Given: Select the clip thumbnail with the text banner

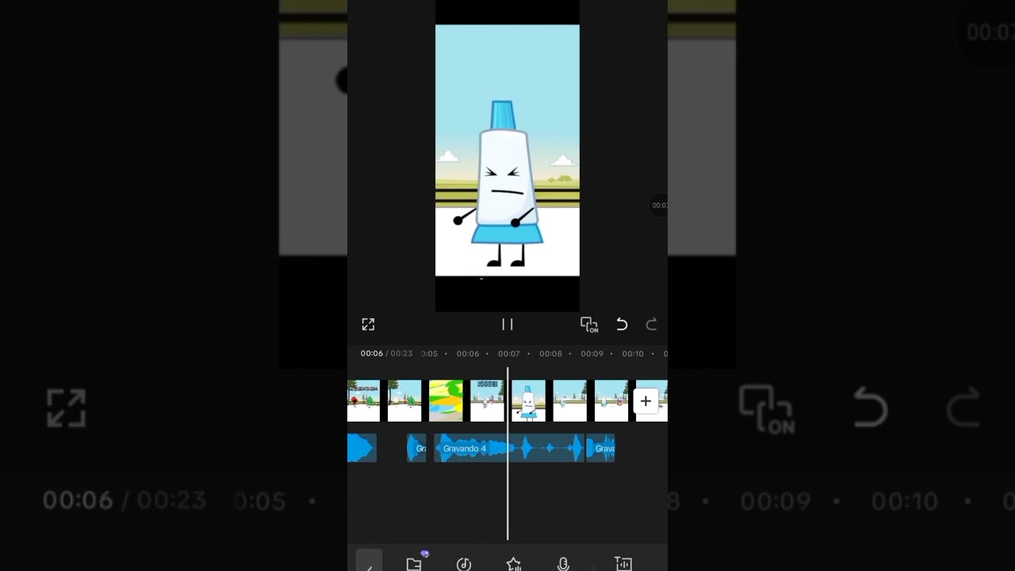Looking at the screenshot, I should pos(487,401).
